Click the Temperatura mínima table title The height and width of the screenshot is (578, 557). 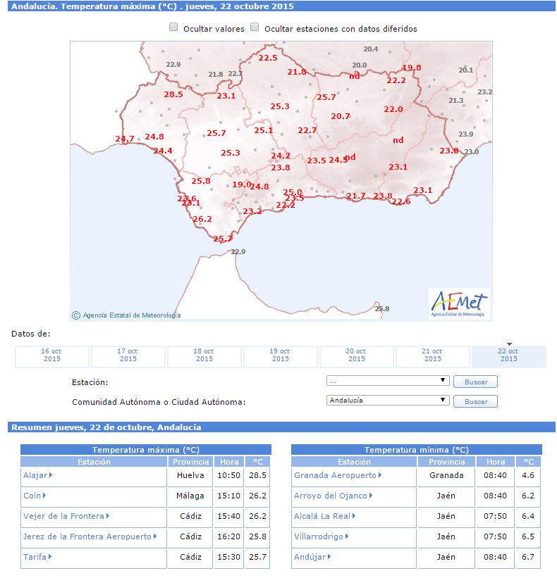(x=417, y=450)
